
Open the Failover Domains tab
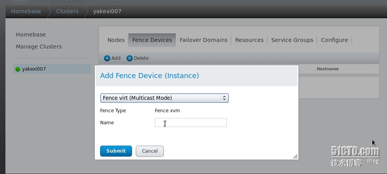204,40
